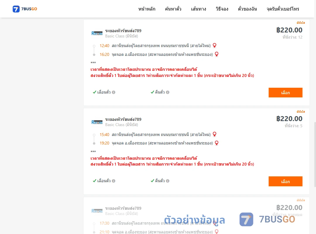
Task: Open the เส้นทาง menu item
Action: 198,9
